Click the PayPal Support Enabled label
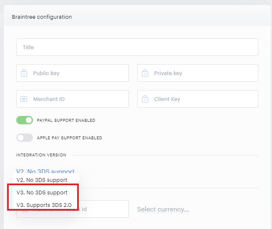Viewport: 272px width, 229px height. pos(66,121)
